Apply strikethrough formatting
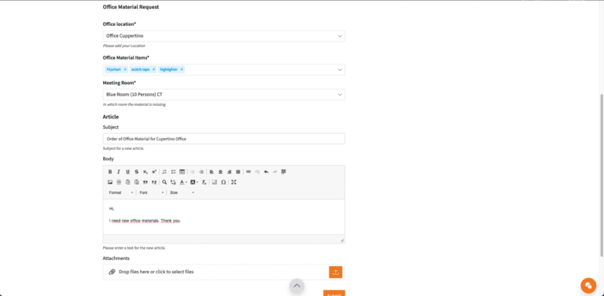This screenshot has width=604, height=296. (136, 172)
